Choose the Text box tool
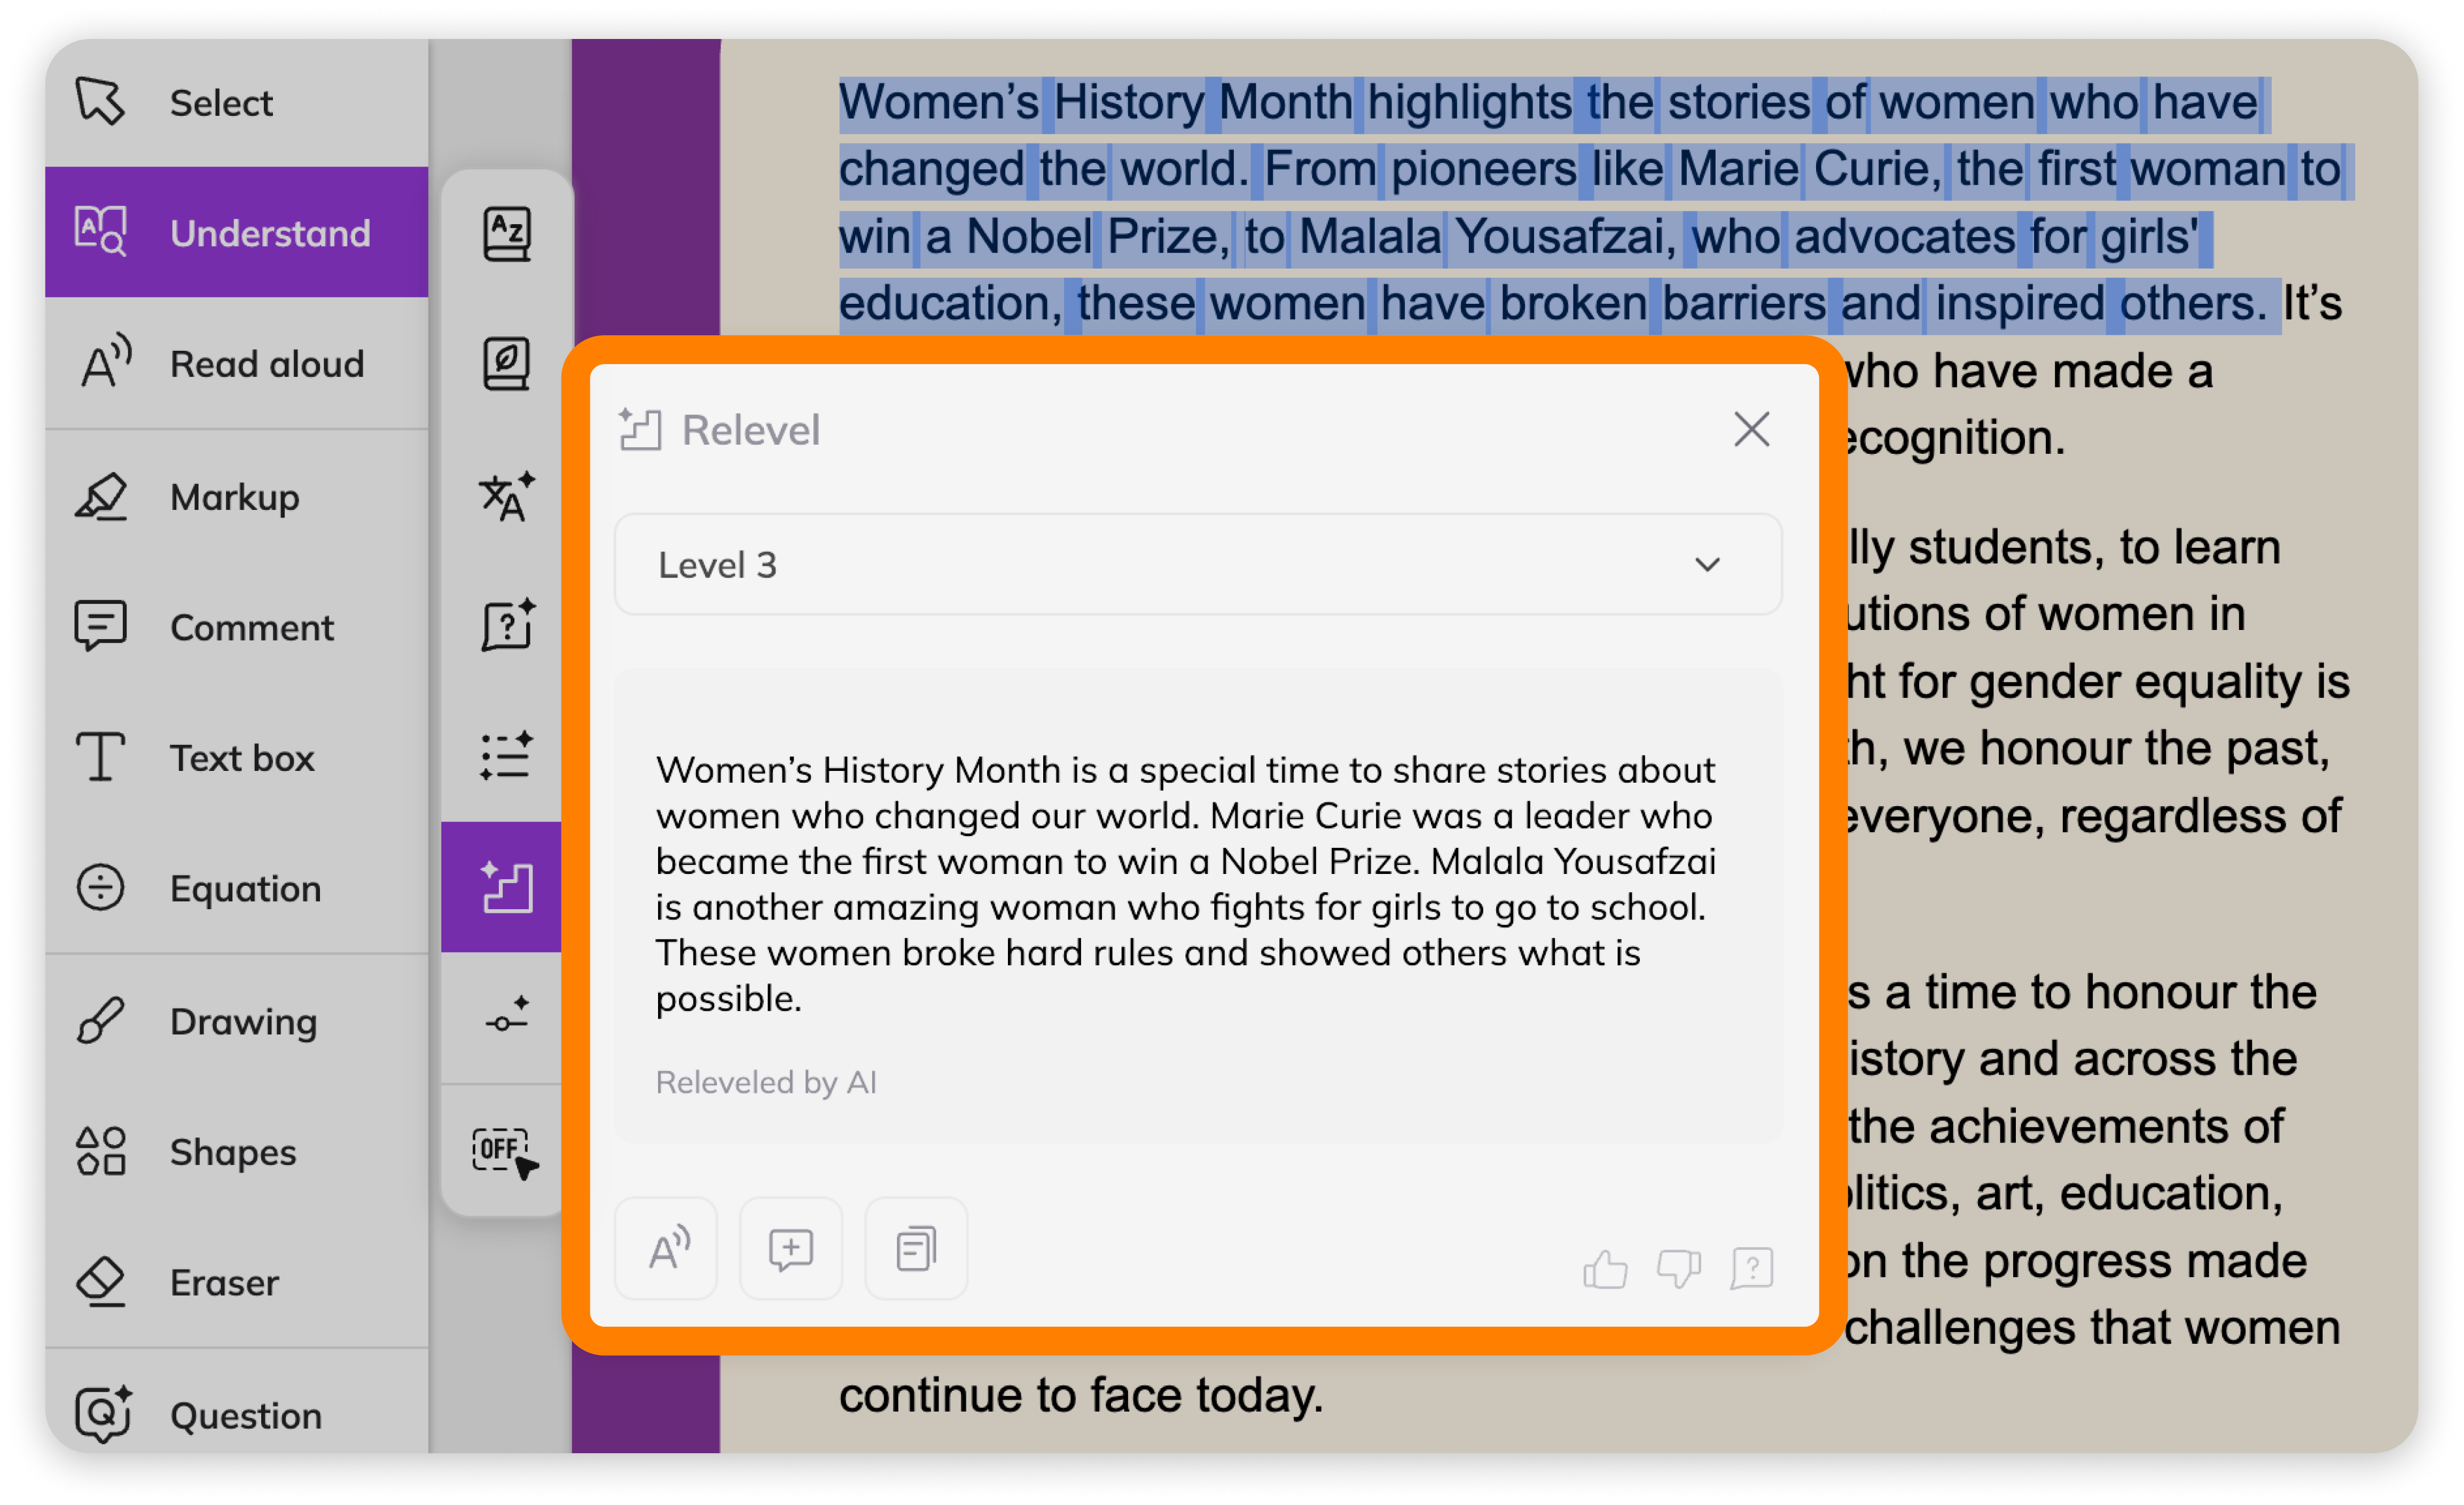Screen dimensions: 2464x1505 (236, 758)
